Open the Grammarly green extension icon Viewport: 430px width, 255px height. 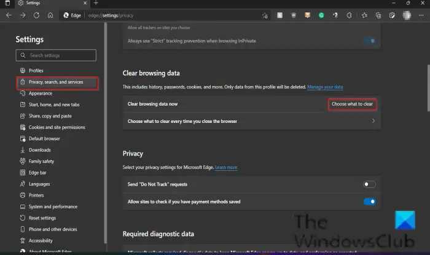coord(321,15)
